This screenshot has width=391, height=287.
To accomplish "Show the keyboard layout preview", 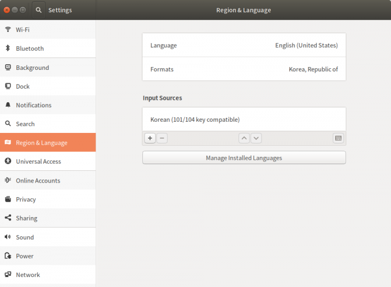I will coord(338,138).
